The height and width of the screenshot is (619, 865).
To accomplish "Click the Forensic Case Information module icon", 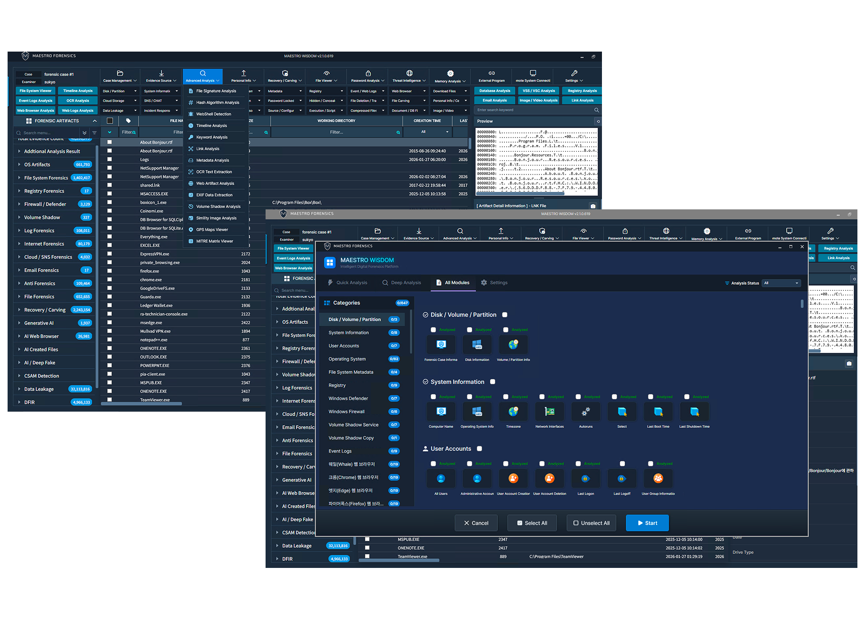I will [x=441, y=344].
